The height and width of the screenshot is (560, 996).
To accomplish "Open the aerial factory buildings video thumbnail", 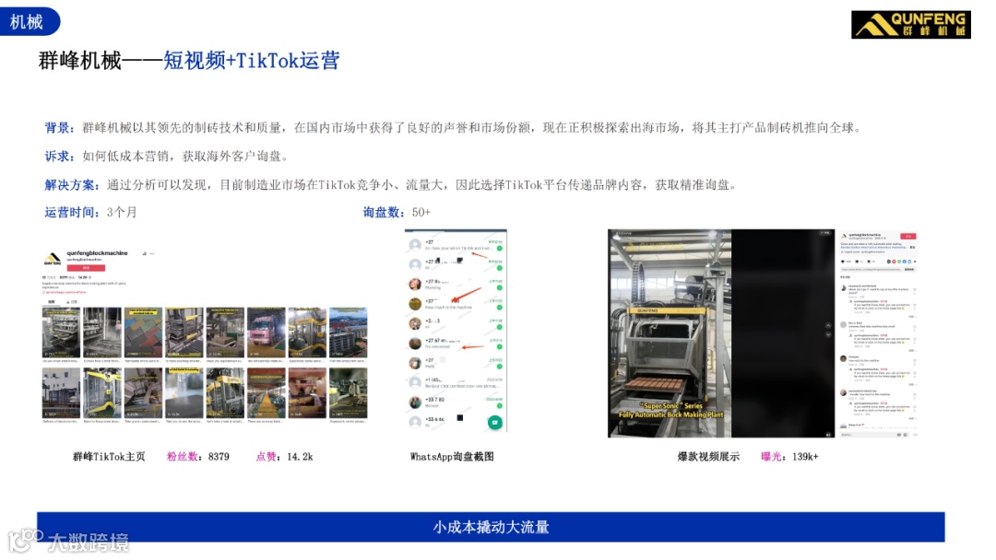I will click(x=348, y=332).
